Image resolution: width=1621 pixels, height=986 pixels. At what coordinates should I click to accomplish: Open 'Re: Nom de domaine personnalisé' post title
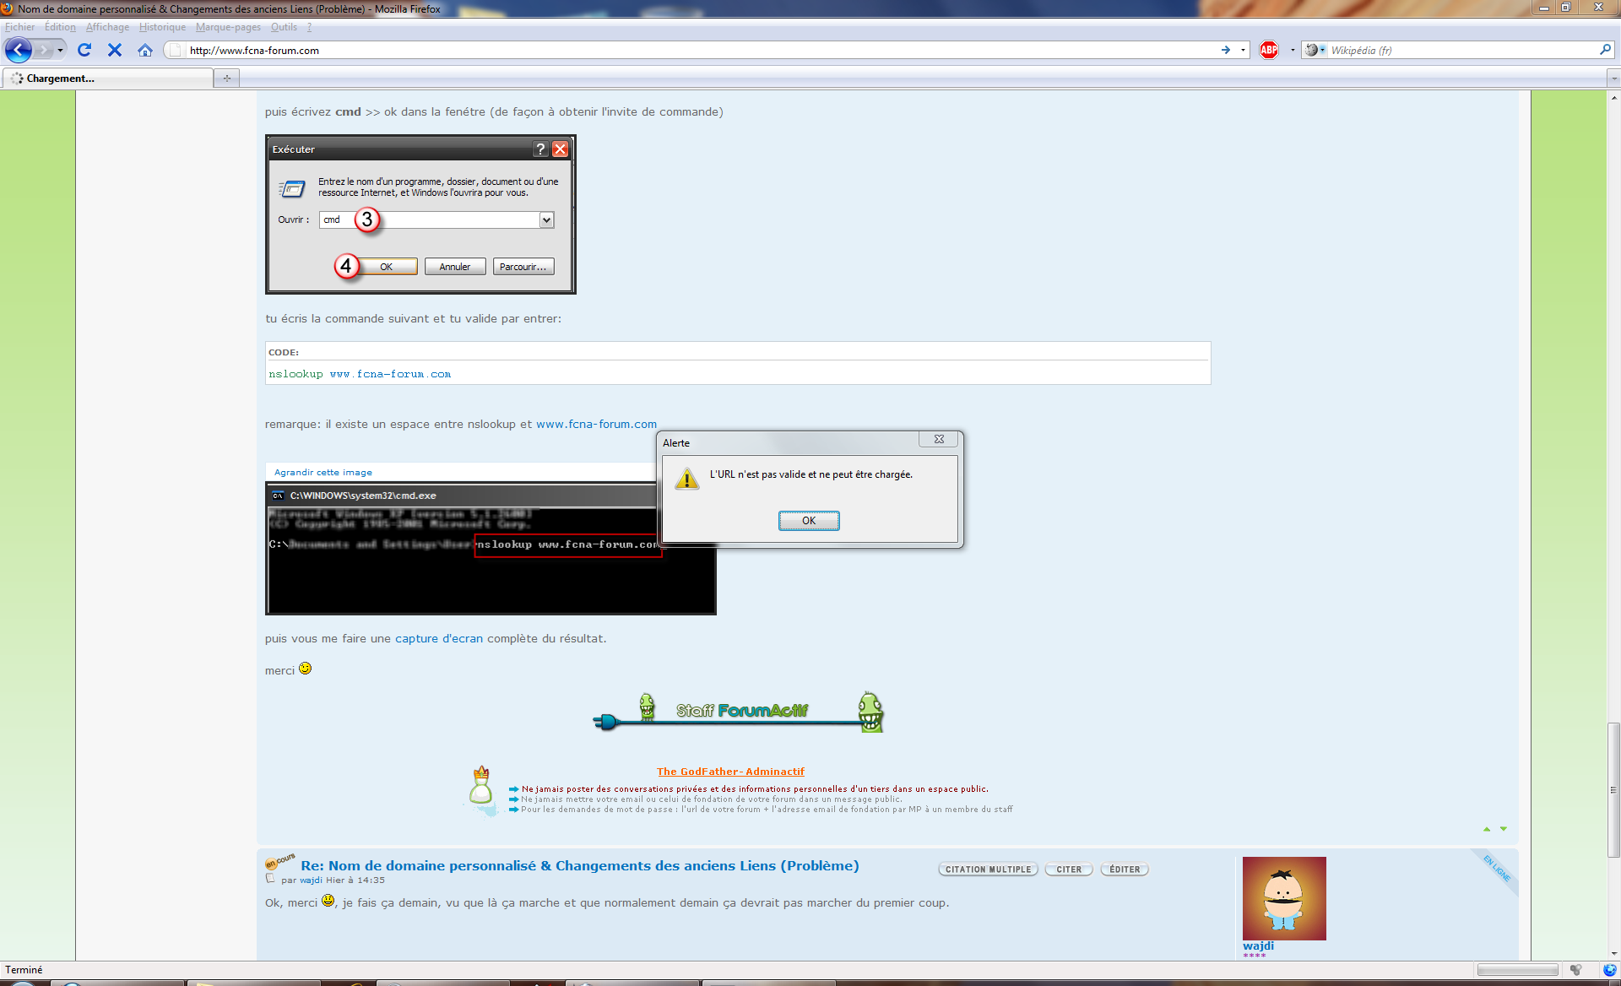(580, 865)
